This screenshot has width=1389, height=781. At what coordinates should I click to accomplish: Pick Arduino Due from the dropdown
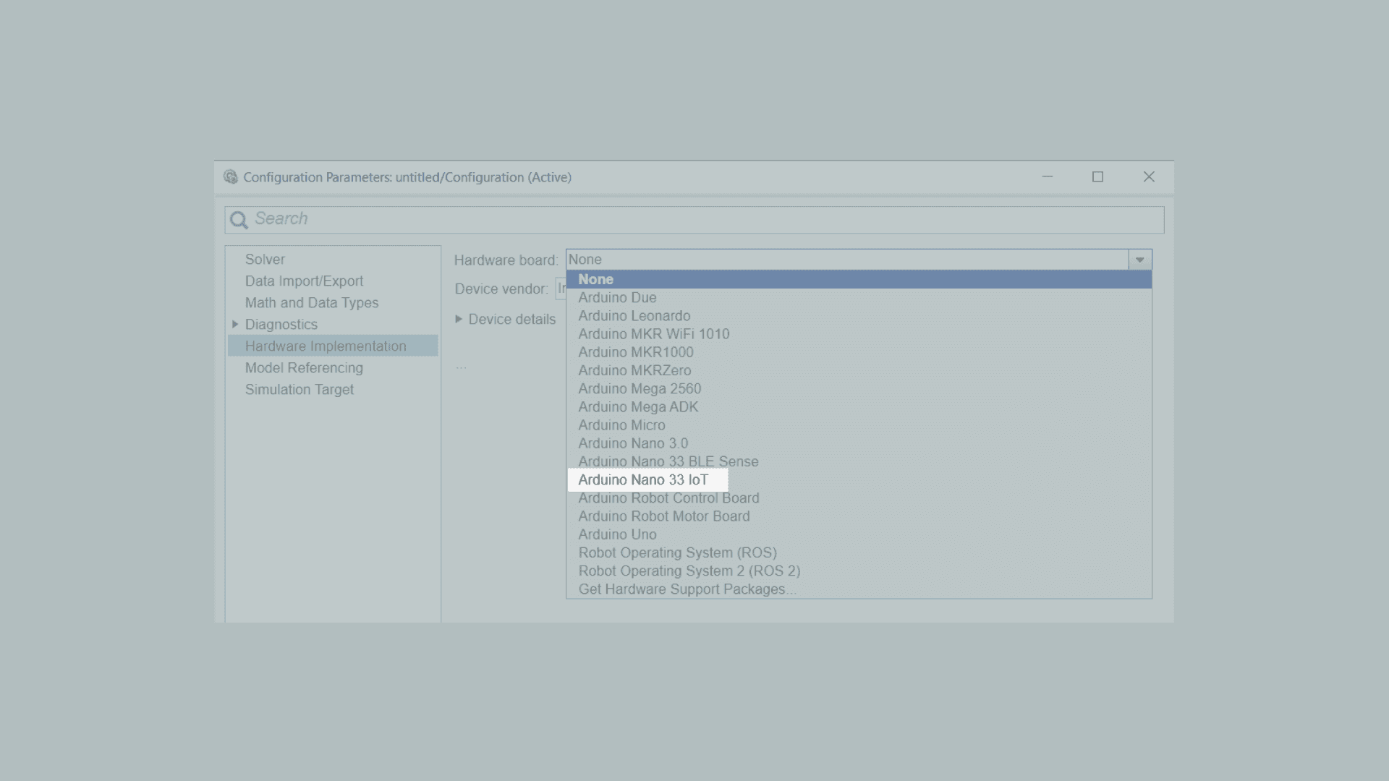pos(617,298)
